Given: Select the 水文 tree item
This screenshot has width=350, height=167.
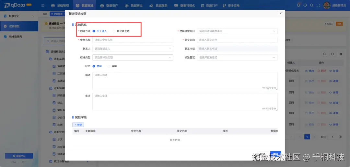Looking at the screenshot, I should [60, 139].
